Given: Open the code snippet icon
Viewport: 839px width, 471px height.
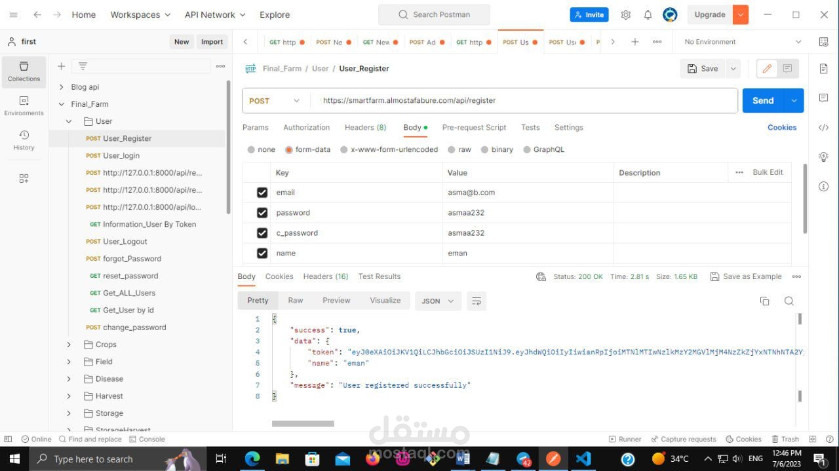Looking at the screenshot, I should pos(823,128).
